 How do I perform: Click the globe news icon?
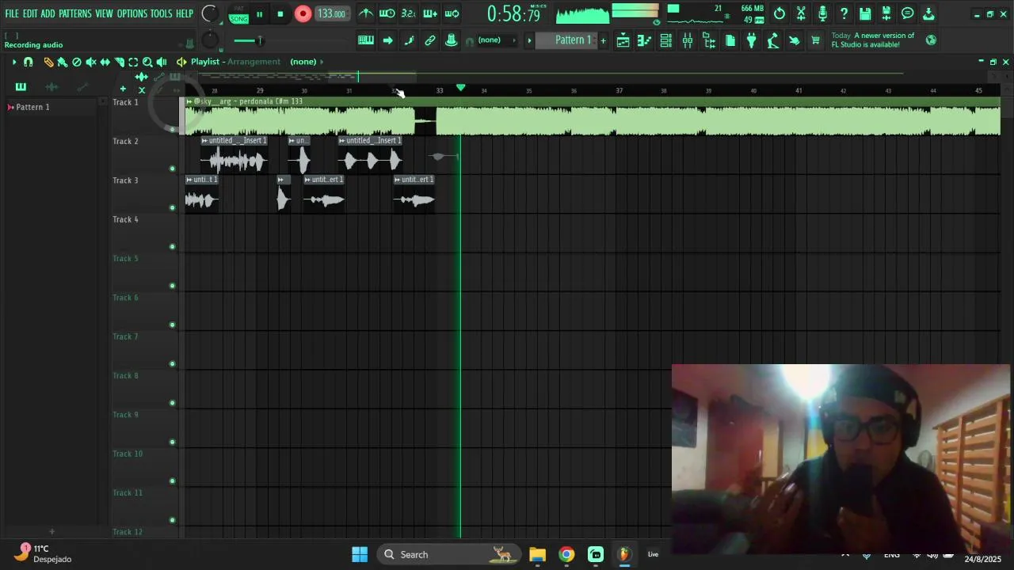(x=931, y=40)
